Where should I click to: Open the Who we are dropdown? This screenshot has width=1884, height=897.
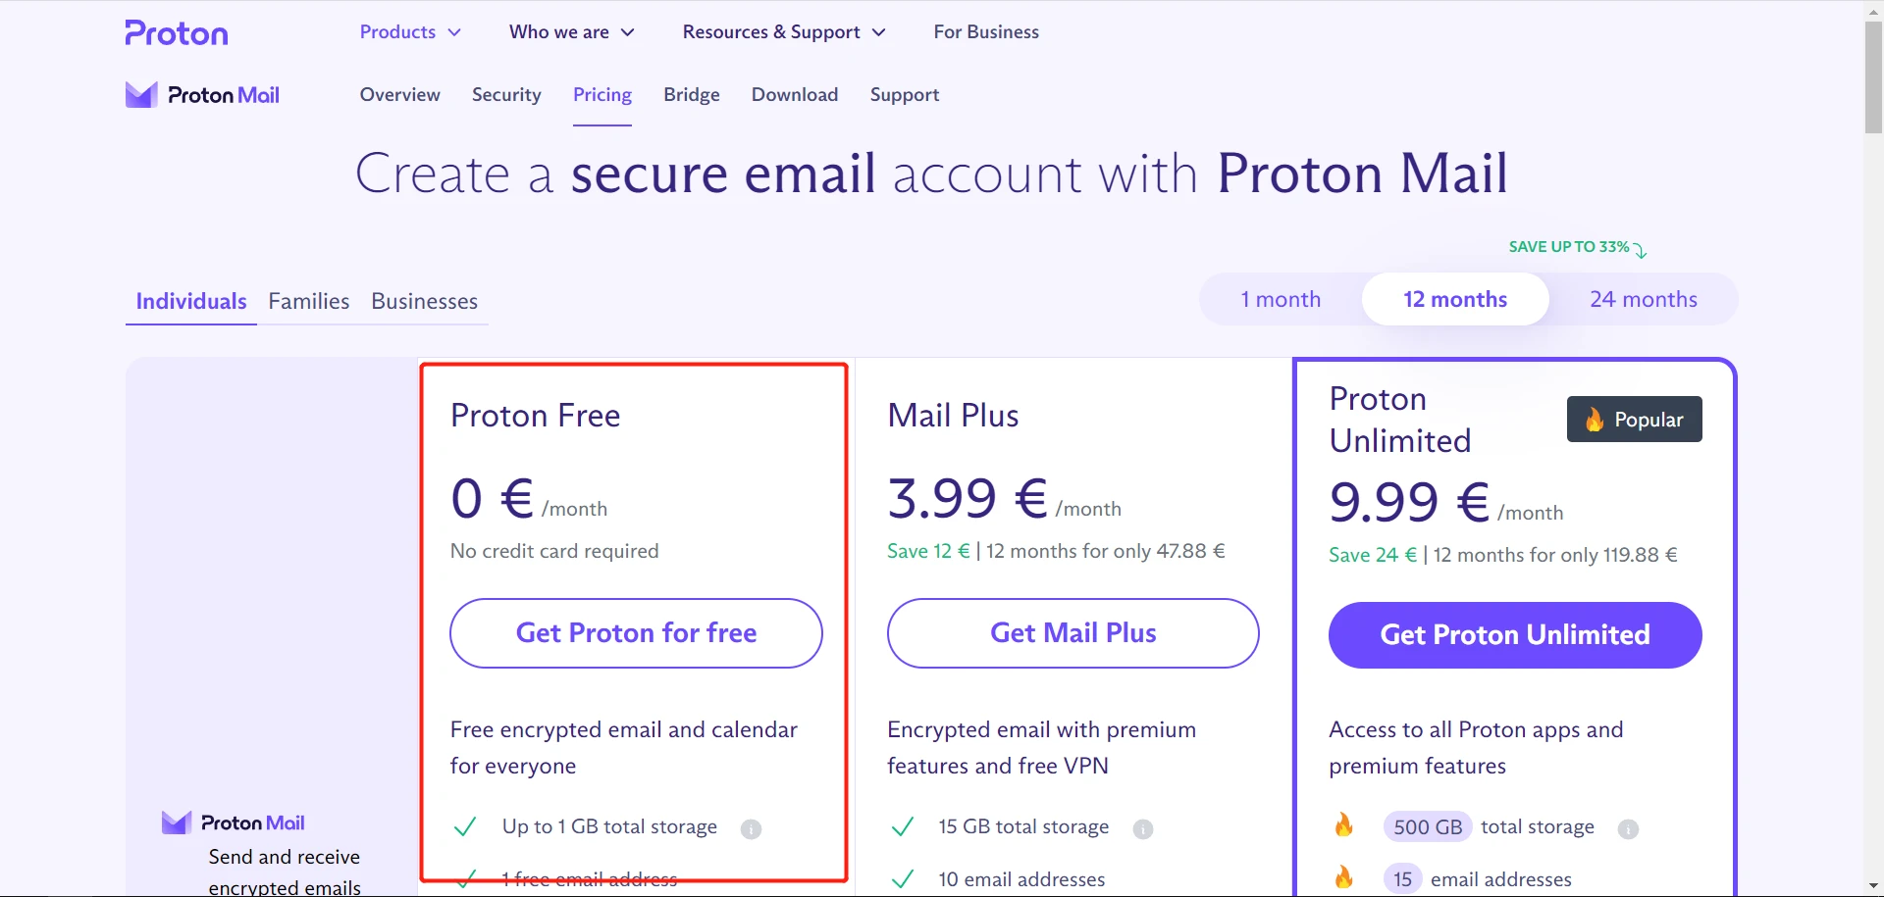pos(571,32)
